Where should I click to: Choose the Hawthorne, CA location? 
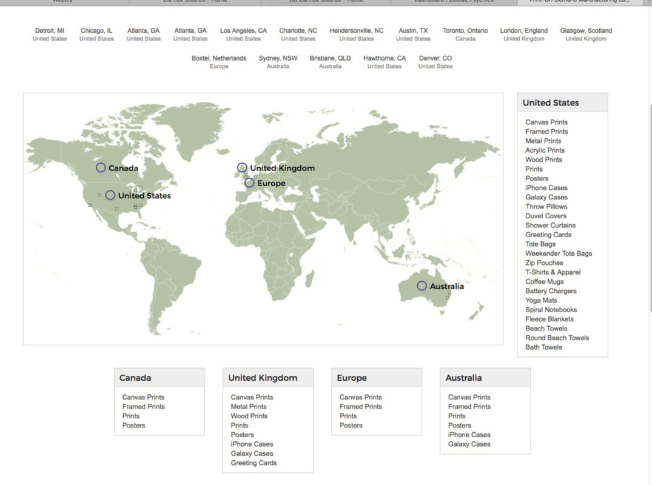coord(384,62)
